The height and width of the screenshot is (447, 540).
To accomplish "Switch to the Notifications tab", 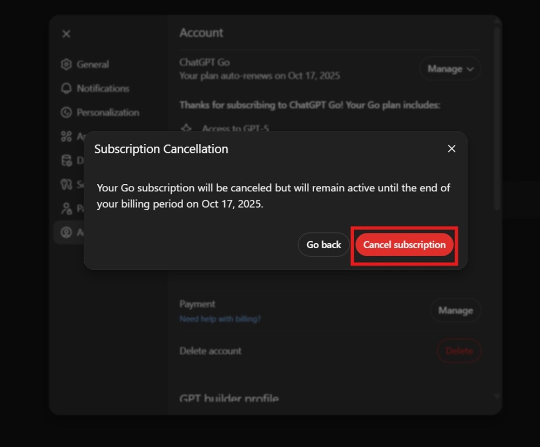I will point(103,88).
